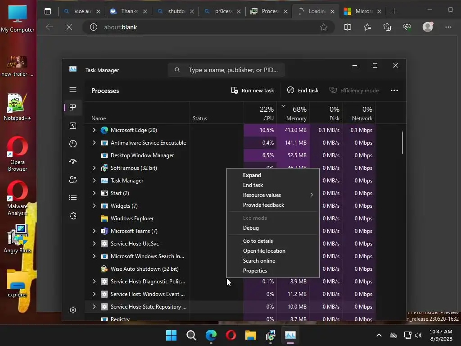Expand Service Host: UtcSvc row
The image size is (461, 346).
94,243
